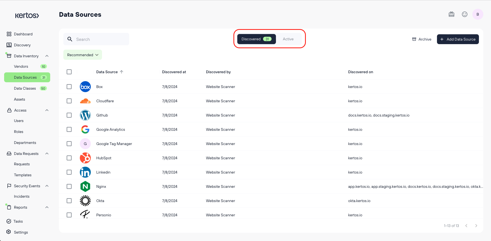
Task: Click the Tasks checkmark icon
Action: 9,221
